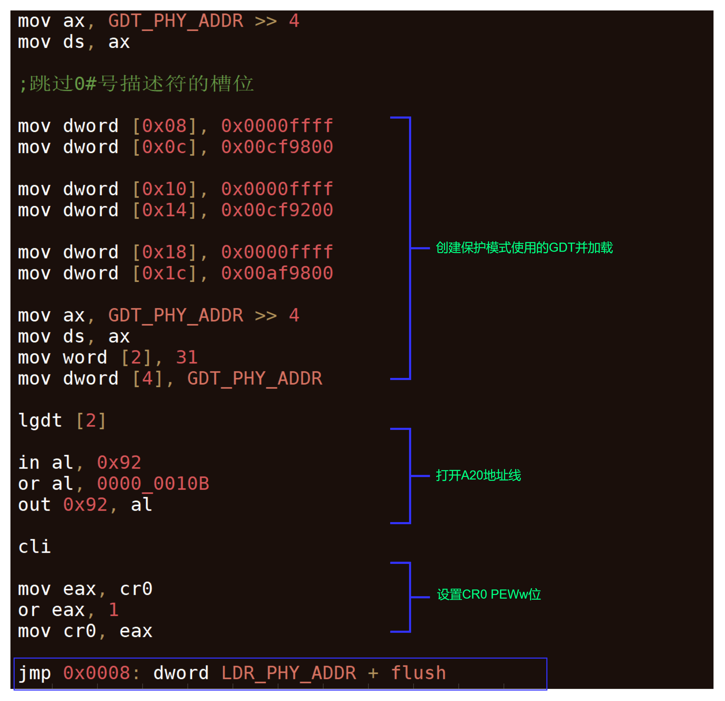Click the cli instruction
This screenshot has height=701, width=725.
[34, 547]
